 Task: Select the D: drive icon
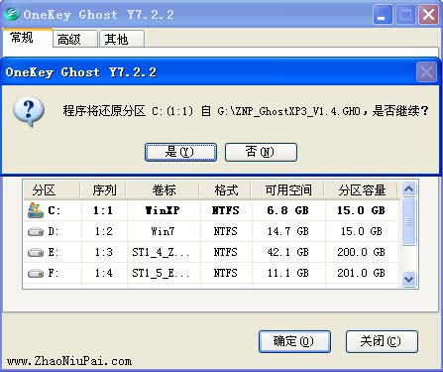pos(36,232)
